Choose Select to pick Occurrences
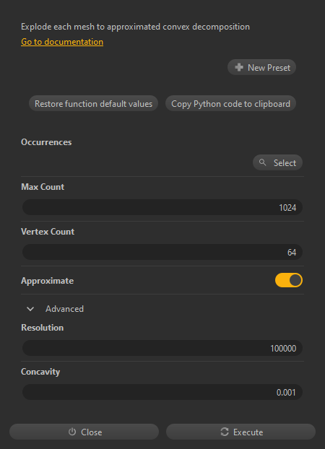 277,162
